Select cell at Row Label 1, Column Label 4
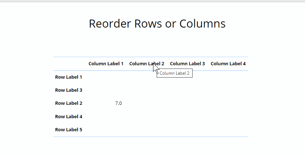305x157 pixels. point(228,77)
